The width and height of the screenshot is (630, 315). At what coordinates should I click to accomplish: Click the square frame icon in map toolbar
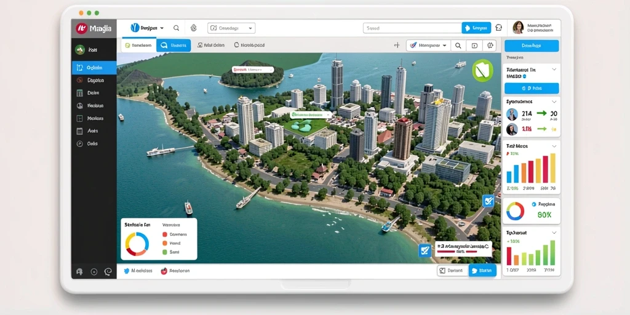474,46
